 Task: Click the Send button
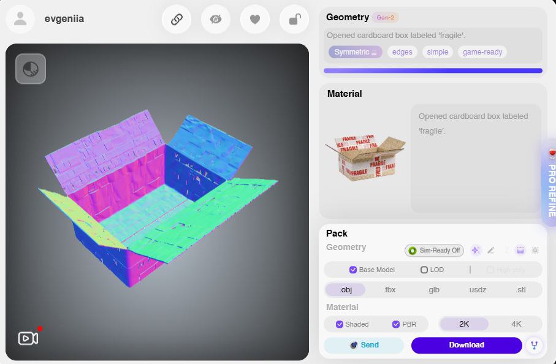pos(364,345)
